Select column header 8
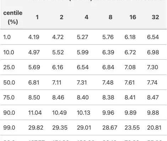167x141 pixels. tap(111, 17)
